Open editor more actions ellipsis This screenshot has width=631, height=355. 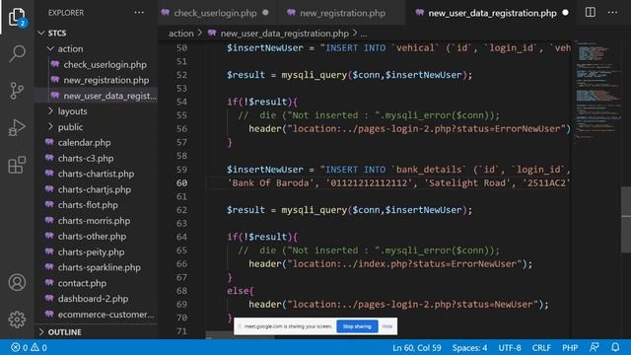pos(613,13)
